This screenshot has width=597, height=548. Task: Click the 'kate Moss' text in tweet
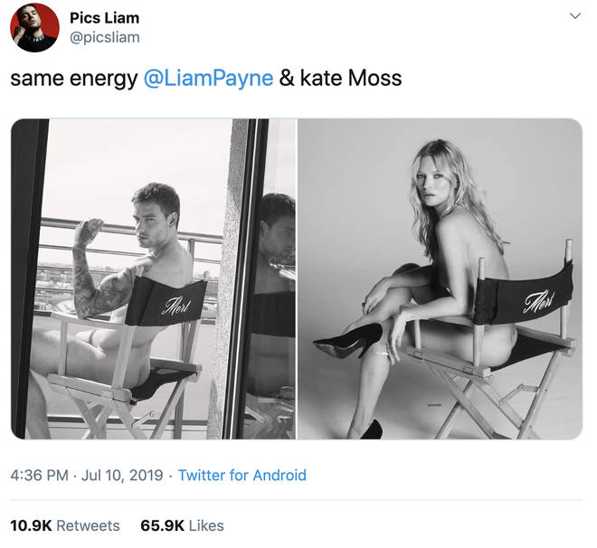pos(351,79)
